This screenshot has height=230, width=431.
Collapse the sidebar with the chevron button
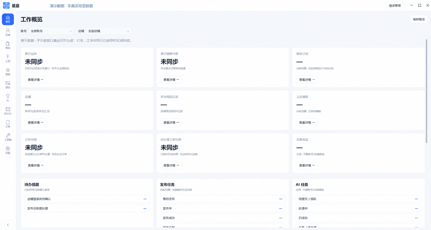pos(8,225)
